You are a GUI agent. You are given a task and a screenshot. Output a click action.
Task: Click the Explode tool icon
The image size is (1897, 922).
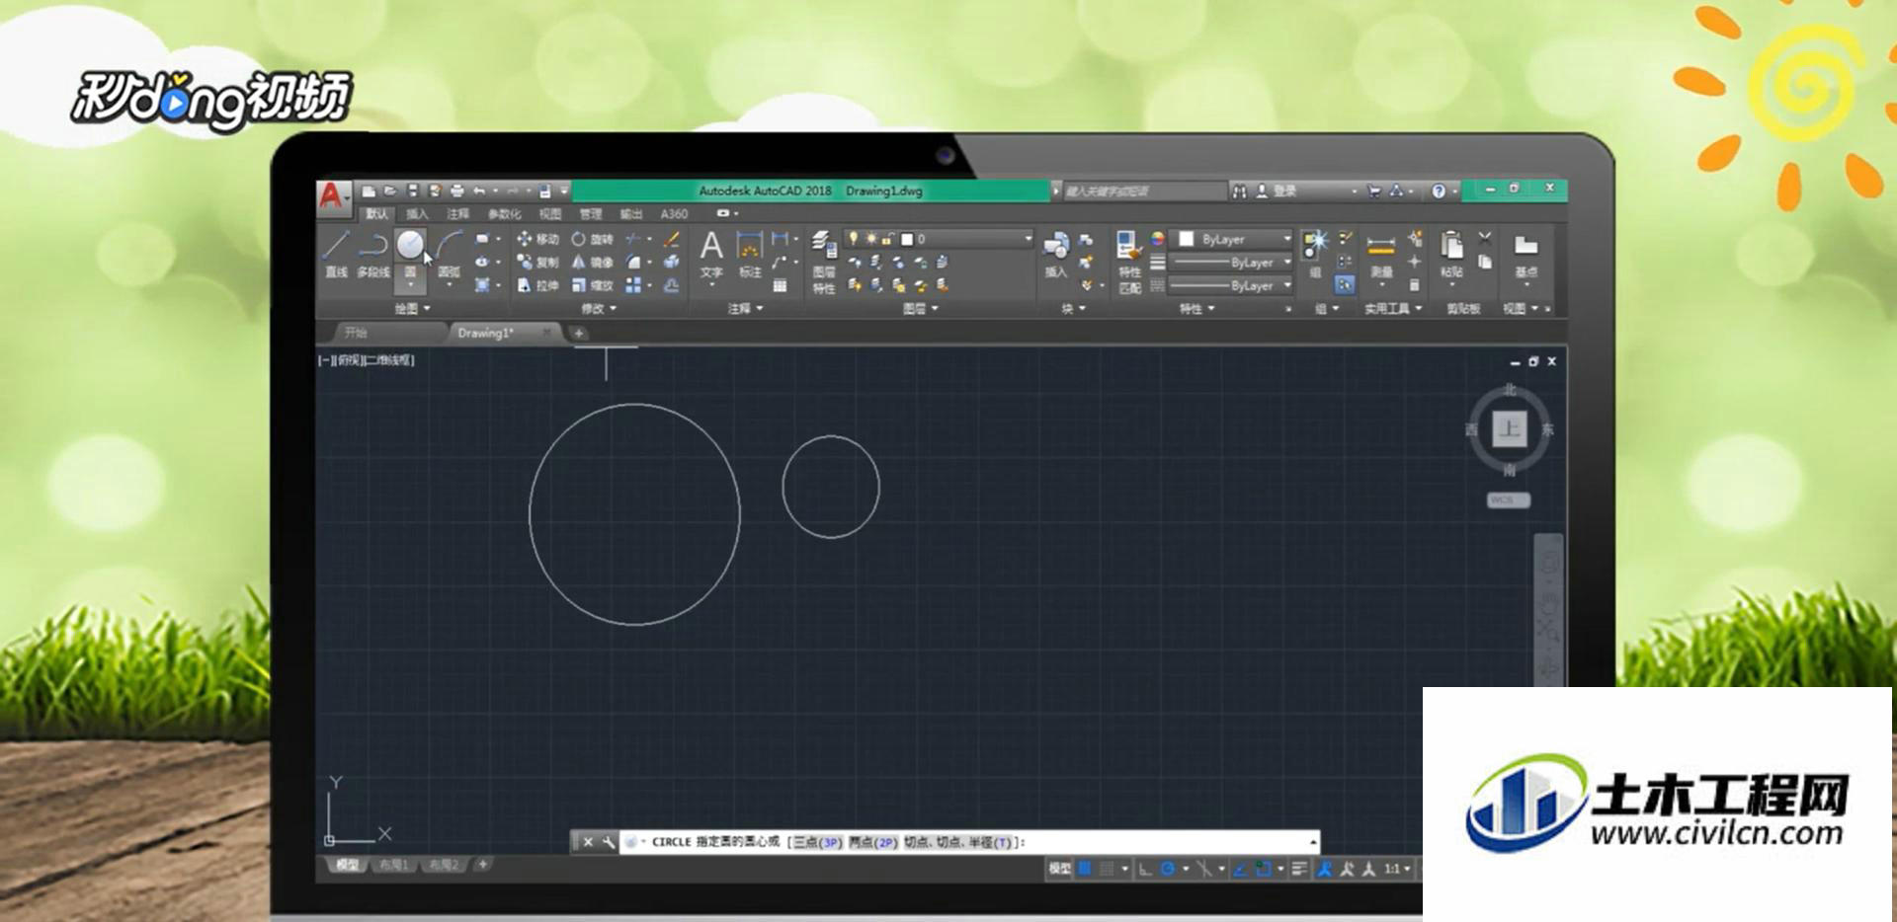click(x=672, y=262)
